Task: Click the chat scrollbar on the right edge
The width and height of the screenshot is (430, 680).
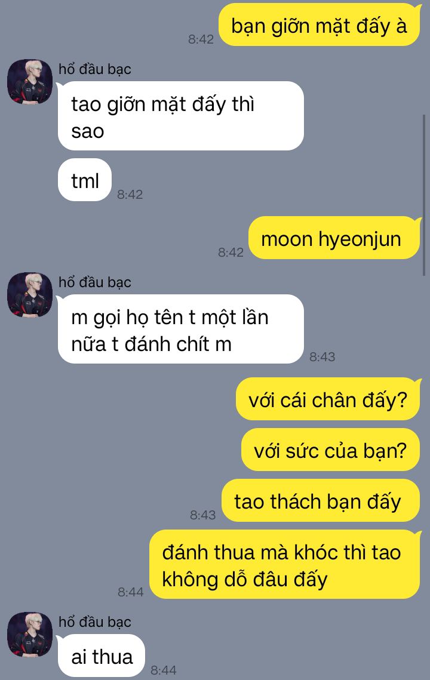Action: 424,195
